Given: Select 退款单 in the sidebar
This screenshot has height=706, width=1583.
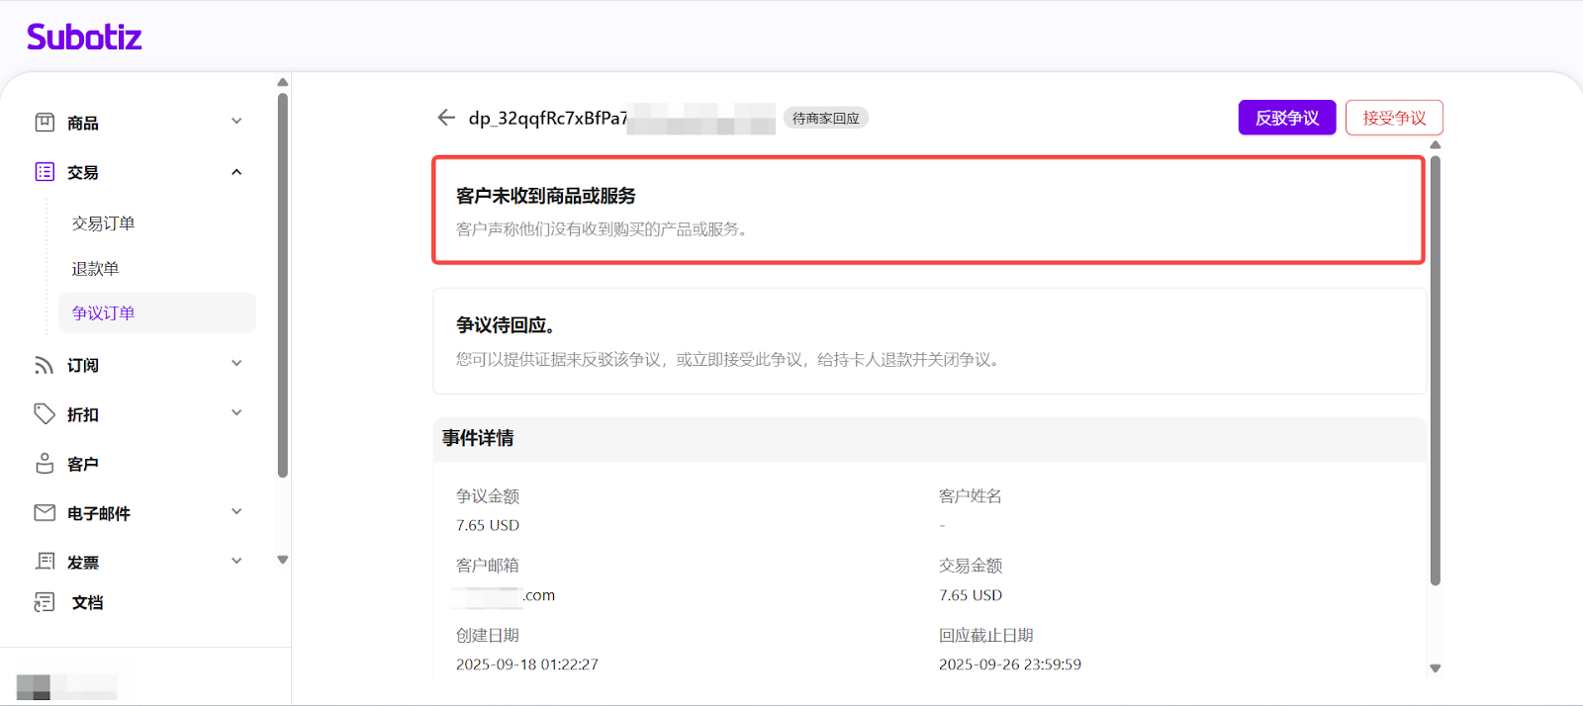Looking at the screenshot, I should click(x=95, y=269).
